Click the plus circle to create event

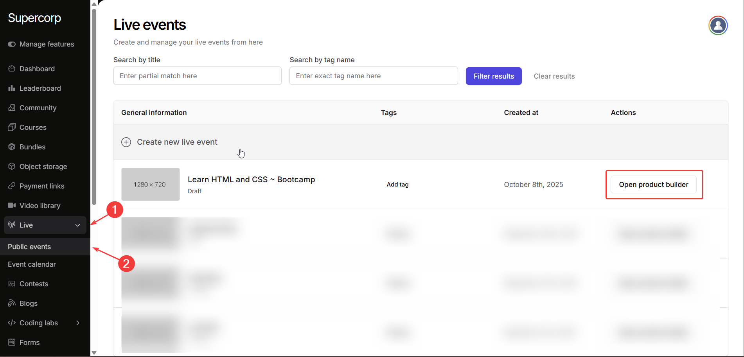click(x=126, y=142)
